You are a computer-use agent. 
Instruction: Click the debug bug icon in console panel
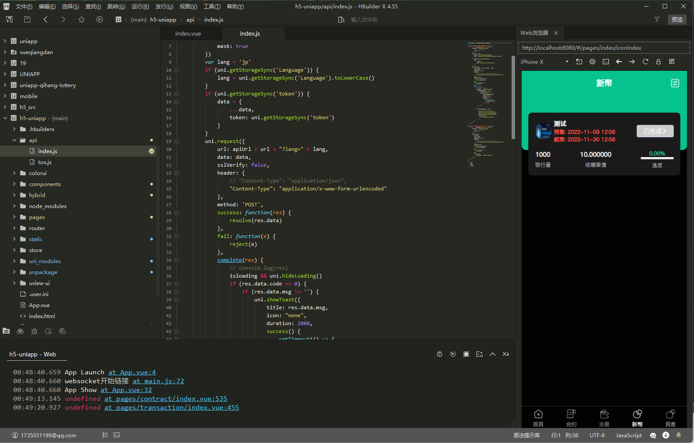click(439, 354)
